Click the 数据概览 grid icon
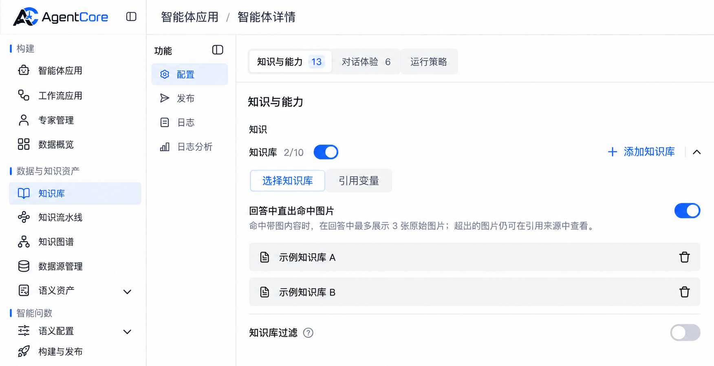 24,144
